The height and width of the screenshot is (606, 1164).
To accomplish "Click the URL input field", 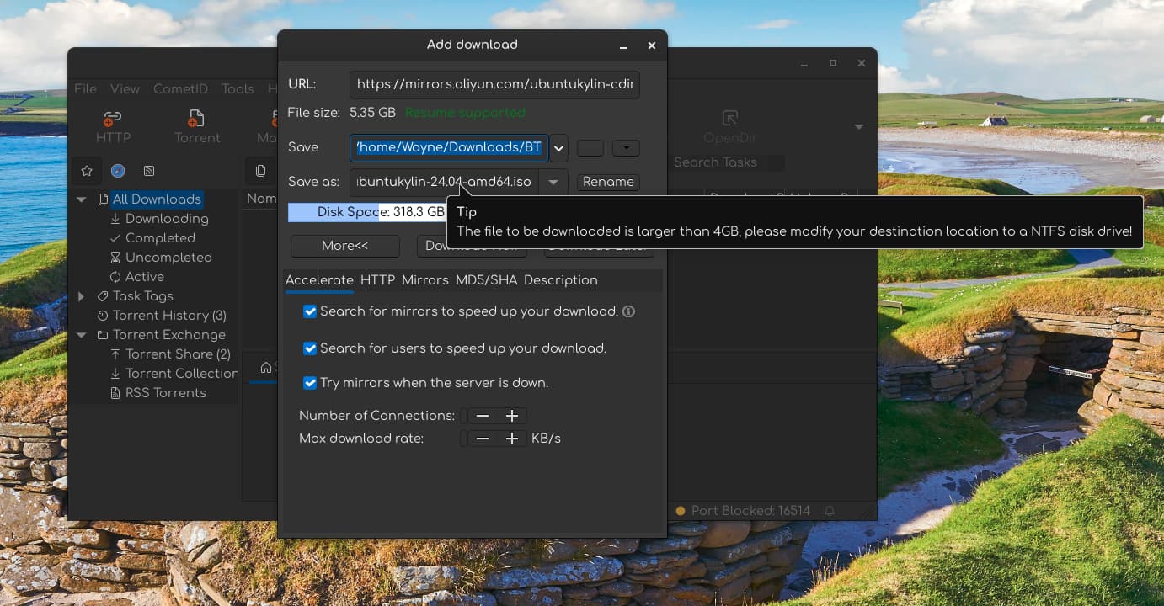I will pyautogui.click(x=494, y=84).
